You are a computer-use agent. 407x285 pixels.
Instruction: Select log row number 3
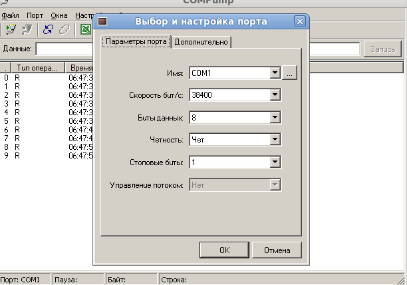[x=47, y=104]
